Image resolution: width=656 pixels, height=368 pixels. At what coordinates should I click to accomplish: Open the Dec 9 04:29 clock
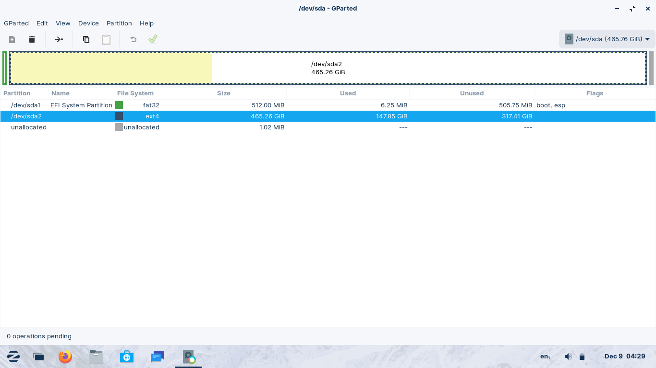point(625,356)
